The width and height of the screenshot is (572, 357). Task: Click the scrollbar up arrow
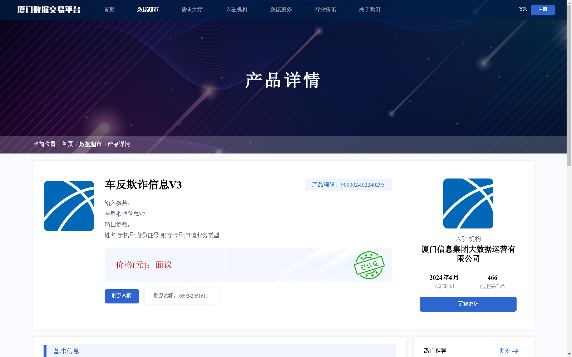569,2
